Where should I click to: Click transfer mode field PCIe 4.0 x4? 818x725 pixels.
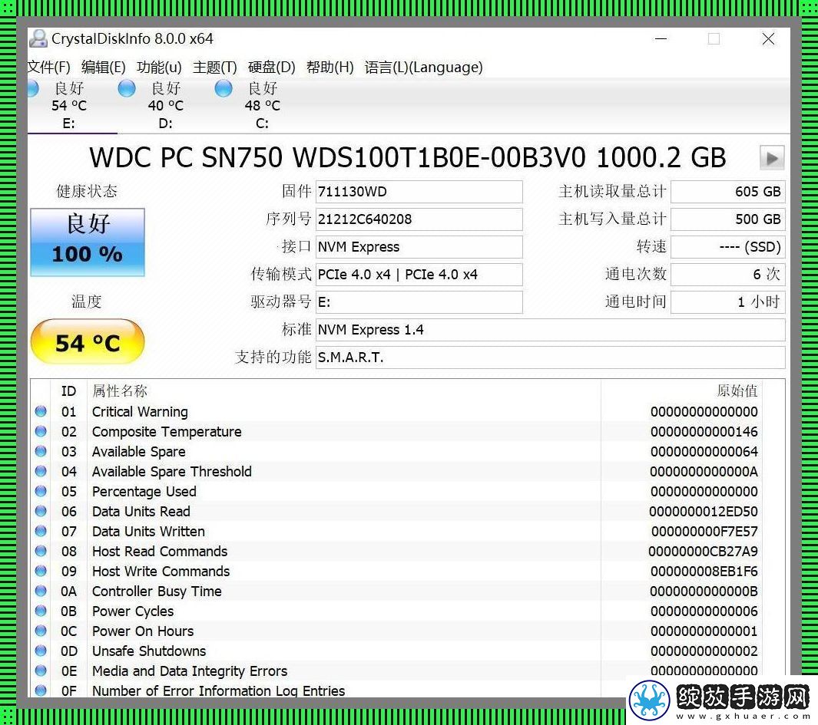coord(419,275)
